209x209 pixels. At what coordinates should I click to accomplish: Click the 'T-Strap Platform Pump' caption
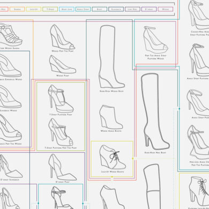pyautogui.click(x=61, y=115)
